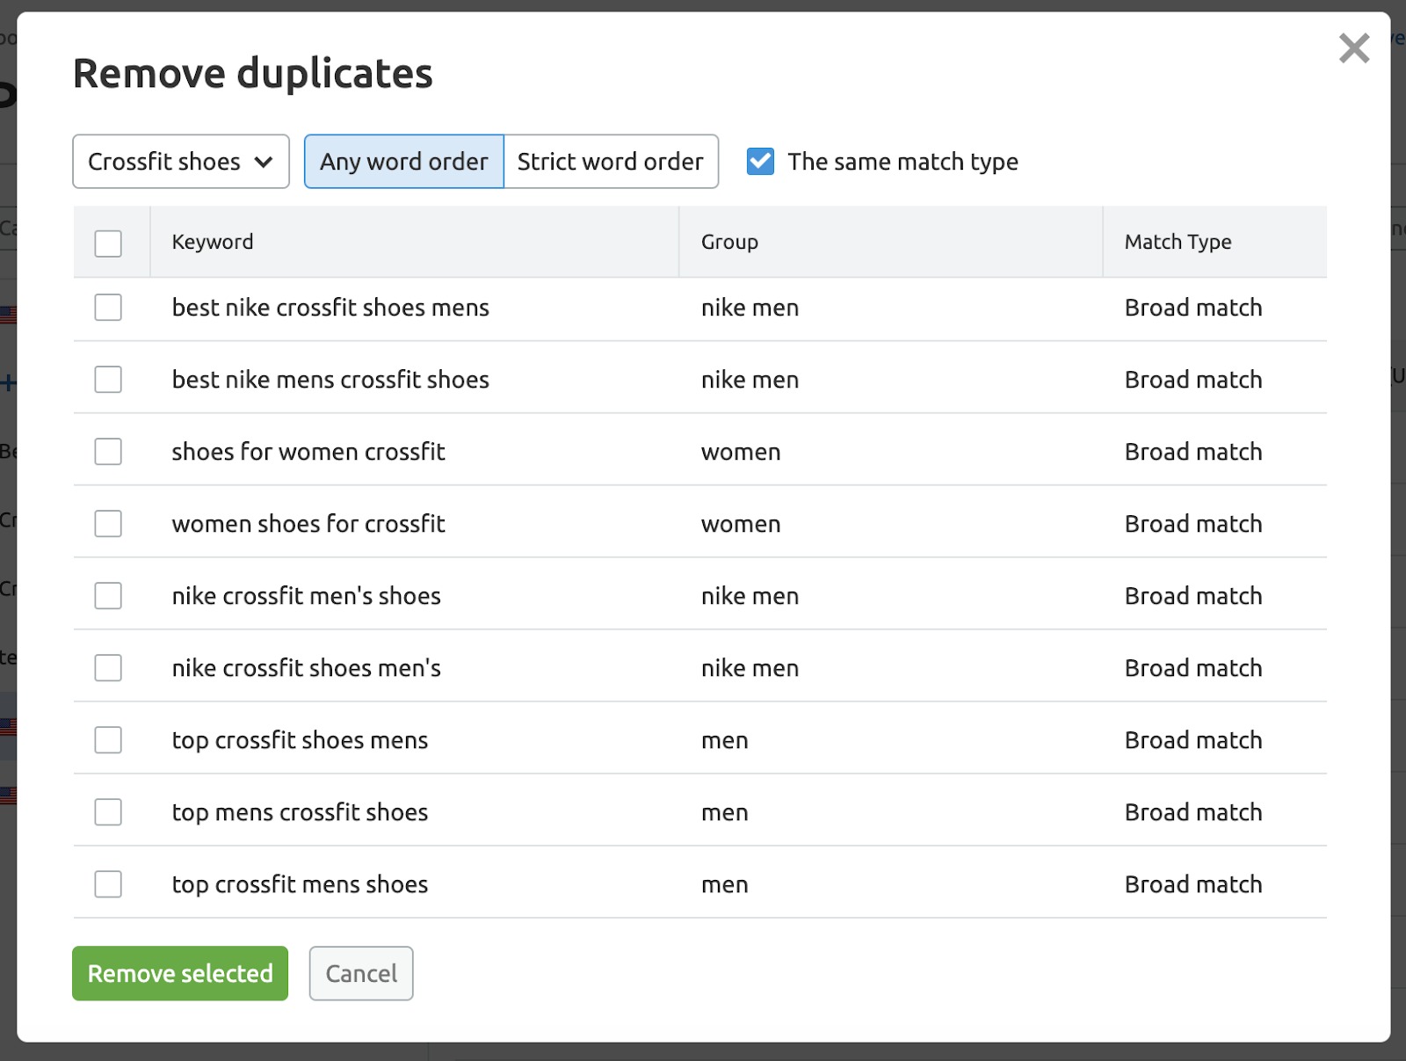The height and width of the screenshot is (1061, 1406).
Task: Check the 'nike crossfit men's shoes' keyword
Action: (x=107, y=595)
